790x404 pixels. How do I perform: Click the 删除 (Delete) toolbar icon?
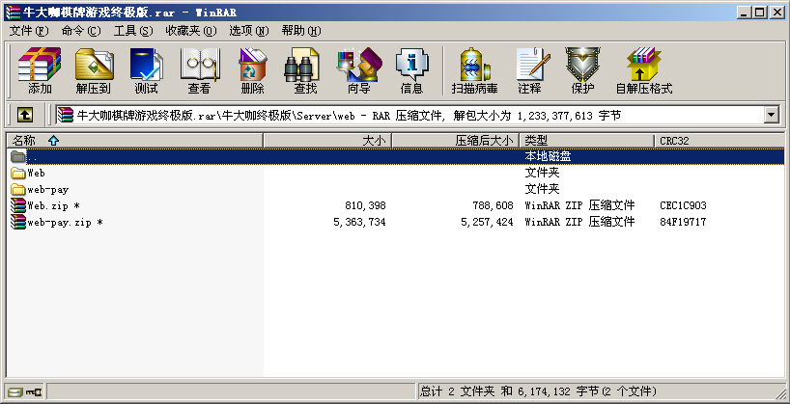[252, 70]
